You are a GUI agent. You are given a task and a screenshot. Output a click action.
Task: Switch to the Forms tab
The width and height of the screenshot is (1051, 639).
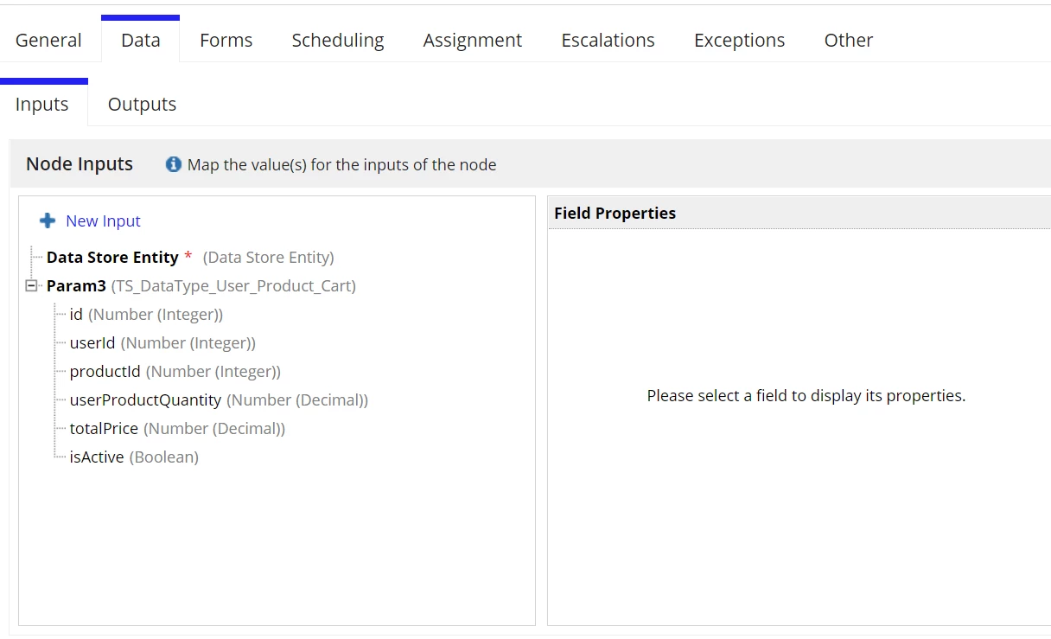click(x=226, y=40)
